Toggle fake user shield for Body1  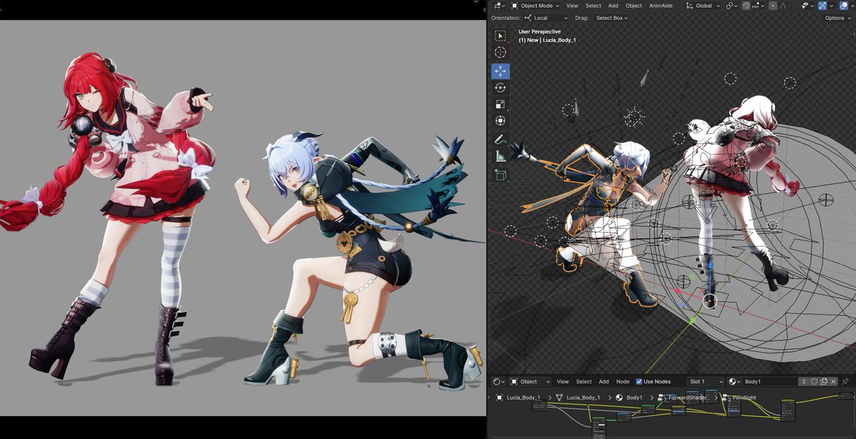pos(814,381)
